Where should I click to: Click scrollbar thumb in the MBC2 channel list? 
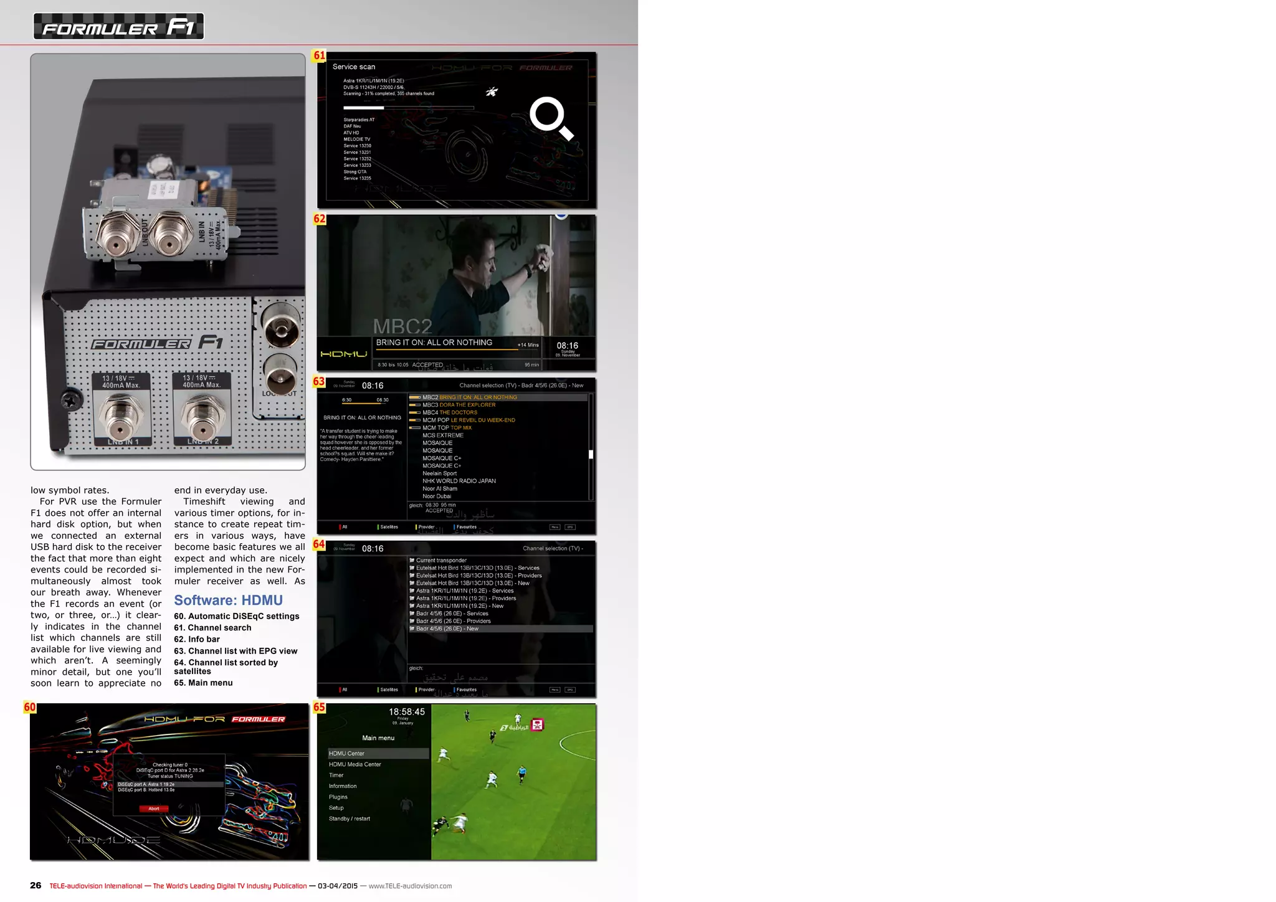click(591, 454)
